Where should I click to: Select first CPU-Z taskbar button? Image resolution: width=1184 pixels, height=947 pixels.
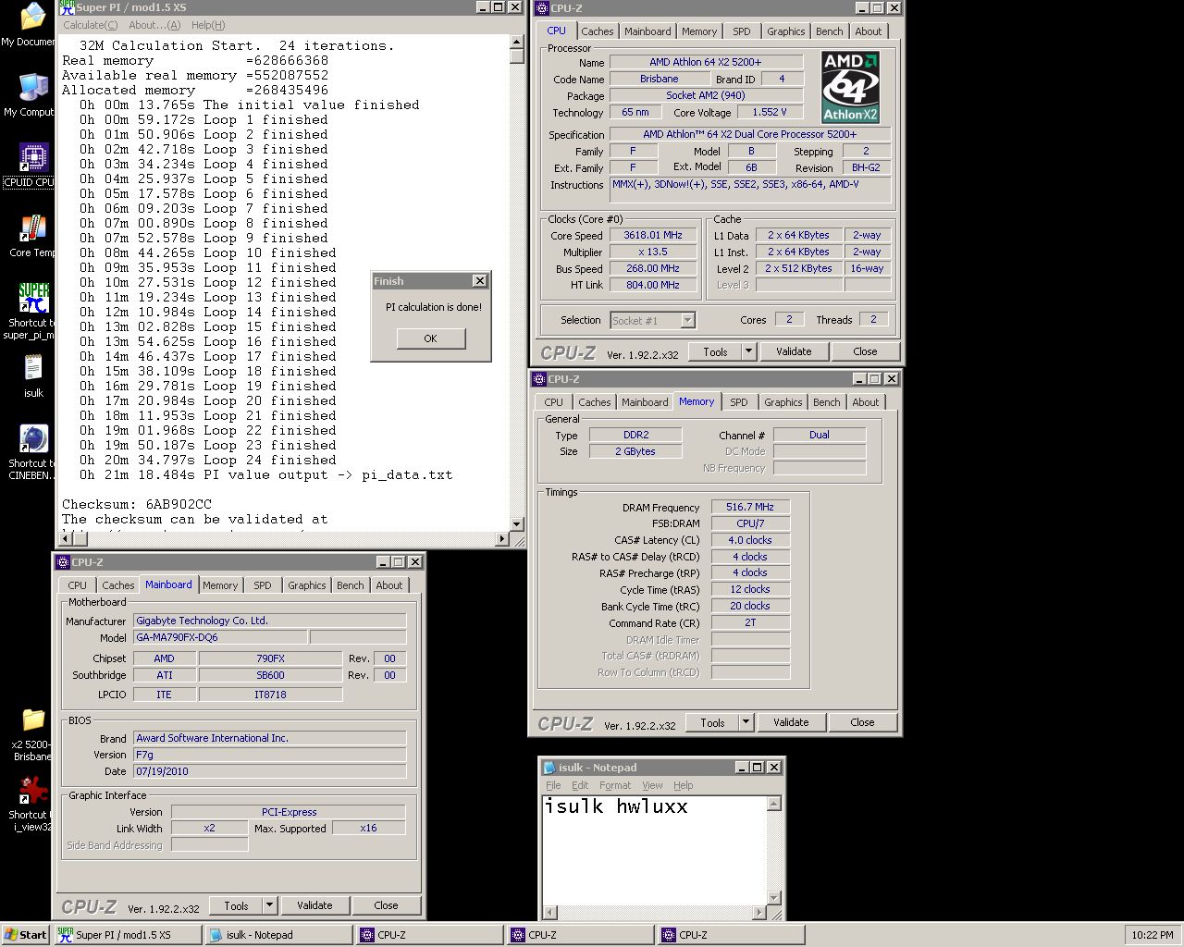pos(430,935)
